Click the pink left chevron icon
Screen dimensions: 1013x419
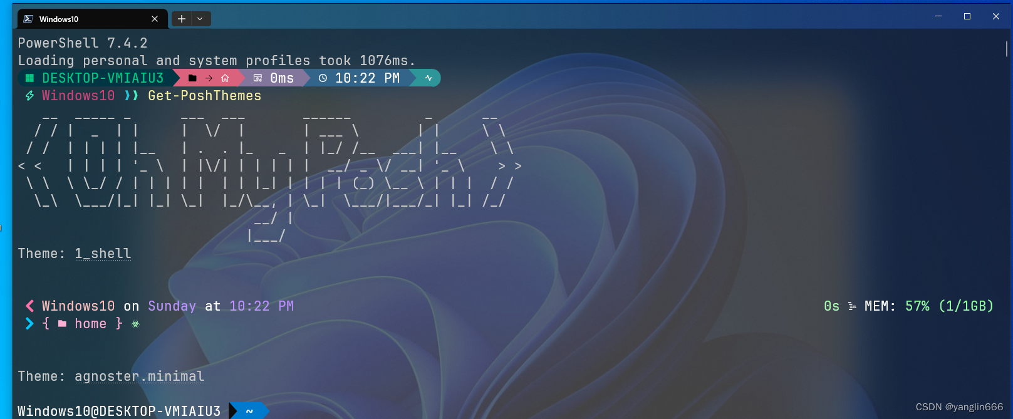pos(29,306)
